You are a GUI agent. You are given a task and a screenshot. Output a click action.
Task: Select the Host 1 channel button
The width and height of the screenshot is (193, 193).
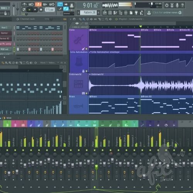6,27
